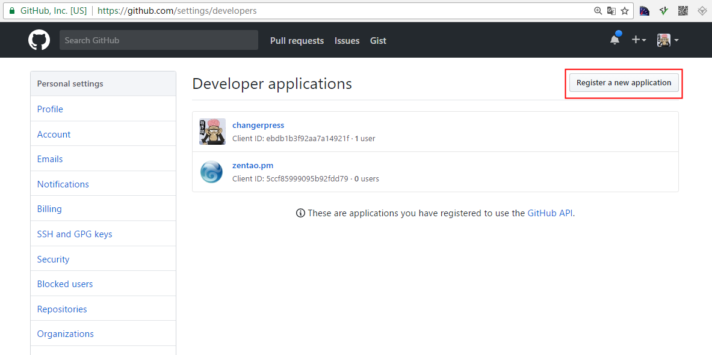Open the zentao.pm application link
712x355 pixels.
(x=253, y=166)
